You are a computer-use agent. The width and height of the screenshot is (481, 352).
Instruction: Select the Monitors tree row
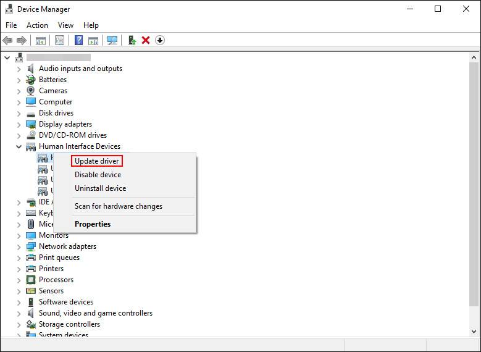[x=53, y=235]
